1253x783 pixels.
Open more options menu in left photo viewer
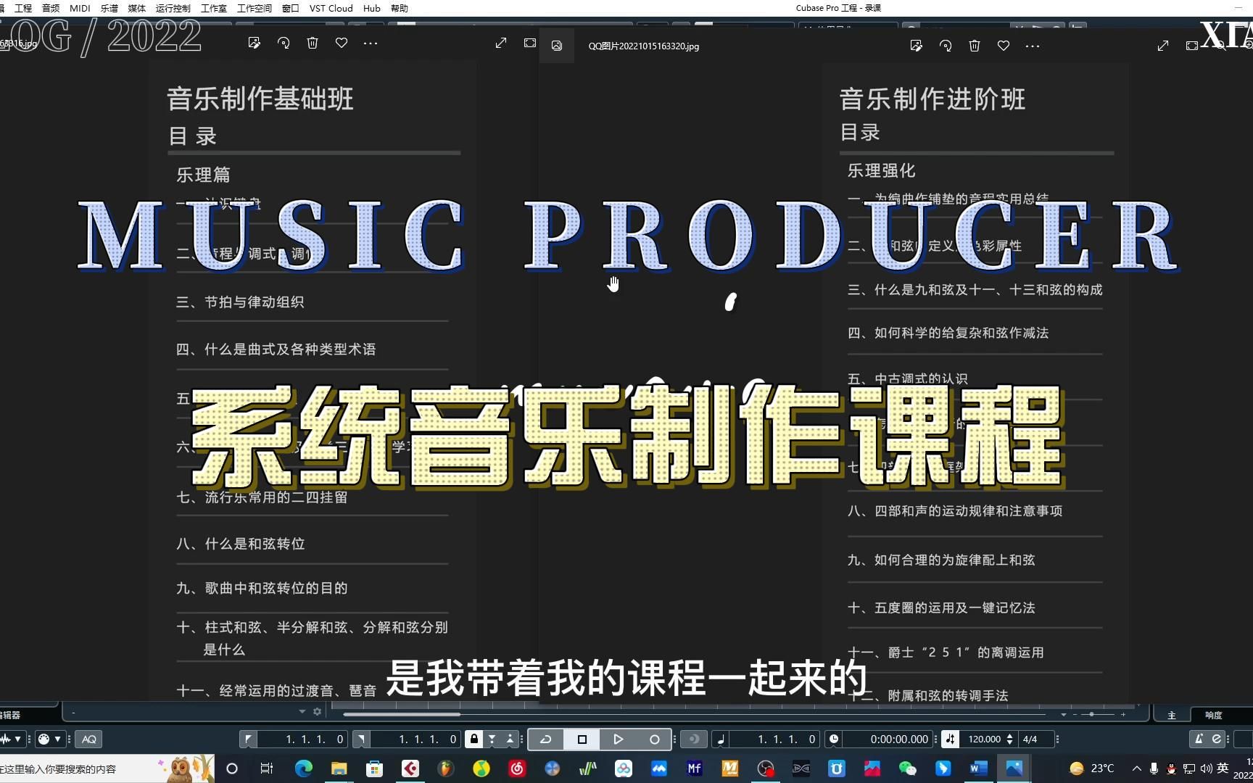pyautogui.click(x=371, y=43)
